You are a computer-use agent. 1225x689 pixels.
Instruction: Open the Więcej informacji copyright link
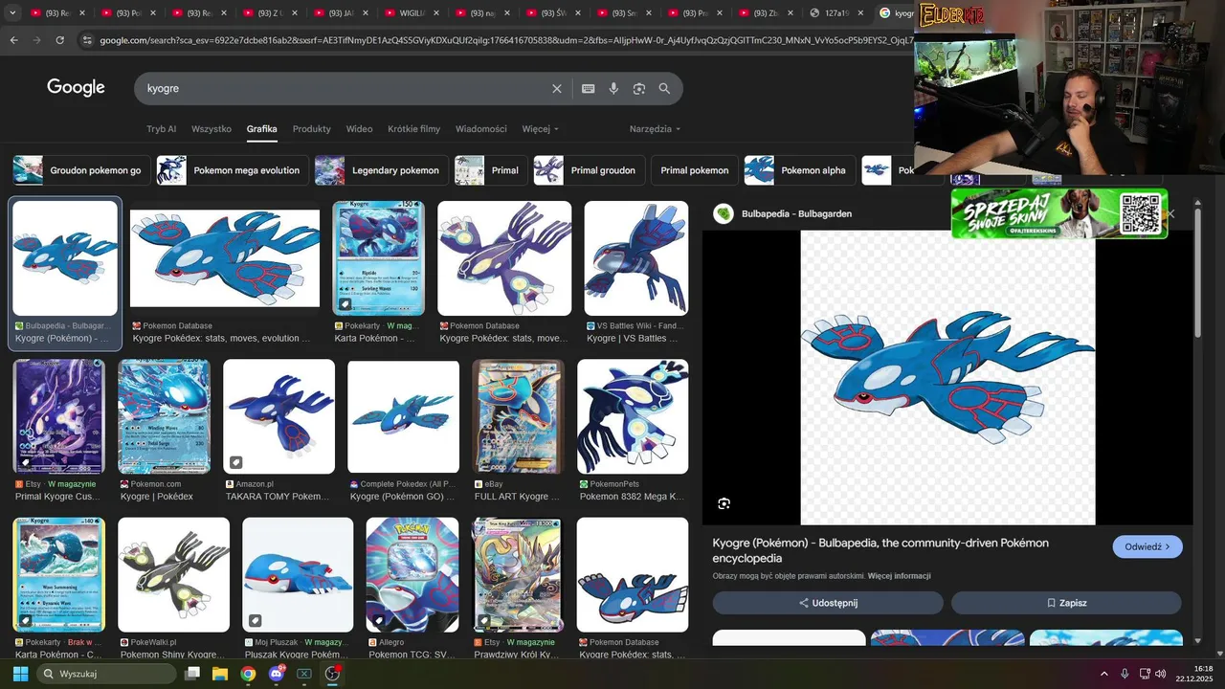pos(899,576)
